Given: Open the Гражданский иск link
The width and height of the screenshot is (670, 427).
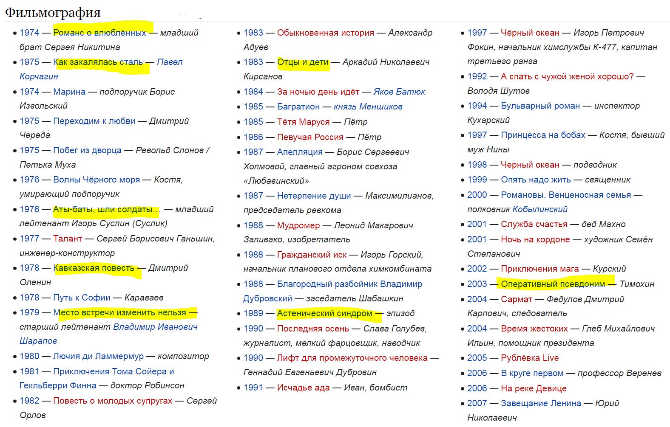Looking at the screenshot, I should point(312,255).
